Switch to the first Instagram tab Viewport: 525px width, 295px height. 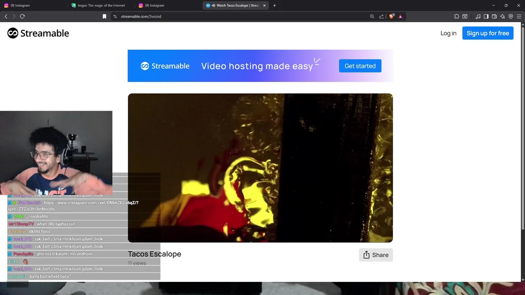click(34, 5)
